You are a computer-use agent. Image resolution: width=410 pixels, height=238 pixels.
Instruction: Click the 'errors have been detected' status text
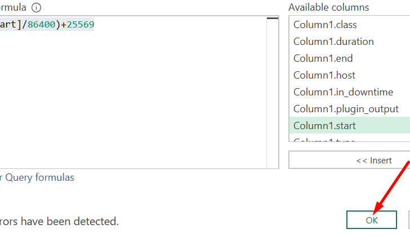pyautogui.click(x=59, y=221)
